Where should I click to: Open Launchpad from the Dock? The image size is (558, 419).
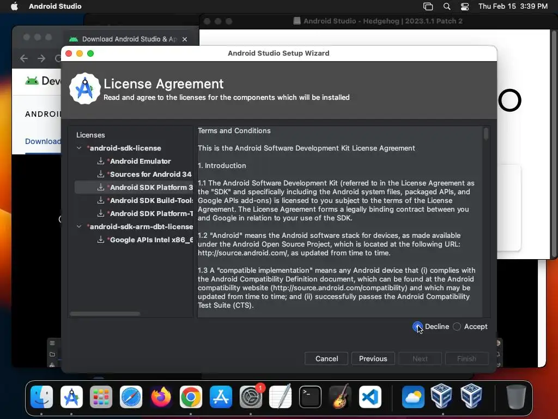(101, 397)
